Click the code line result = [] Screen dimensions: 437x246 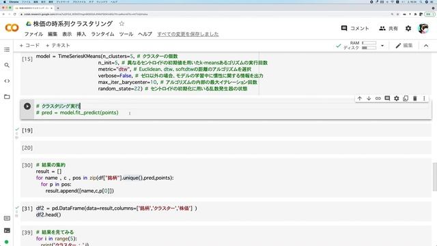48,172
